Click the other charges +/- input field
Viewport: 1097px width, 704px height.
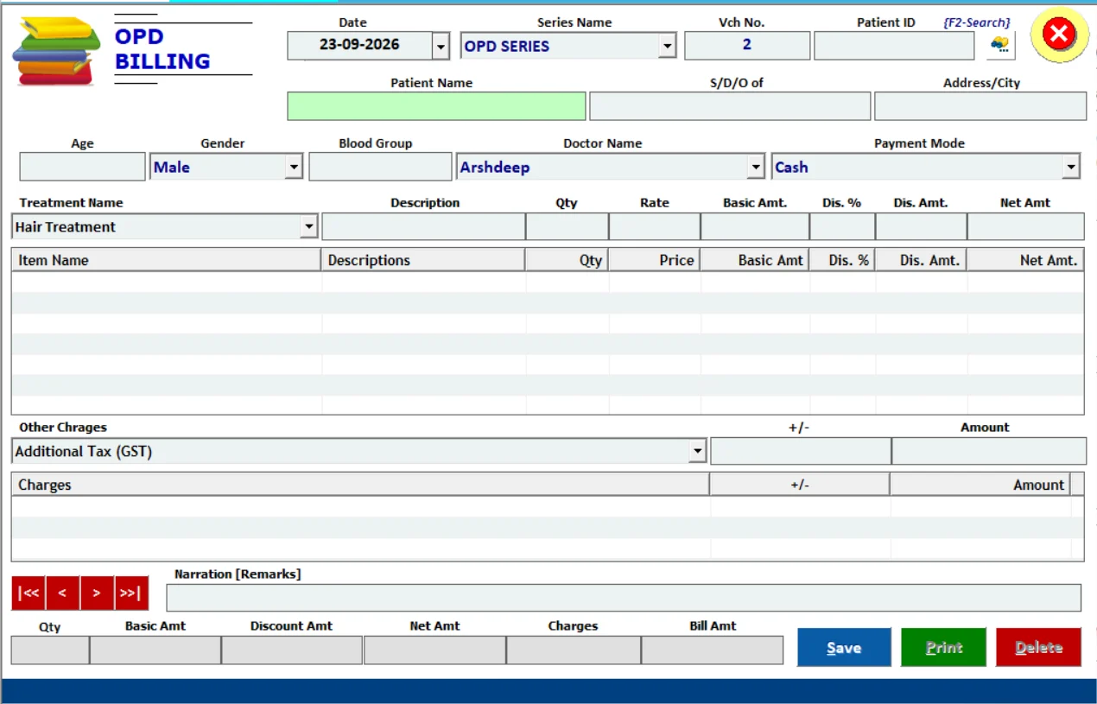coord(801,451)
